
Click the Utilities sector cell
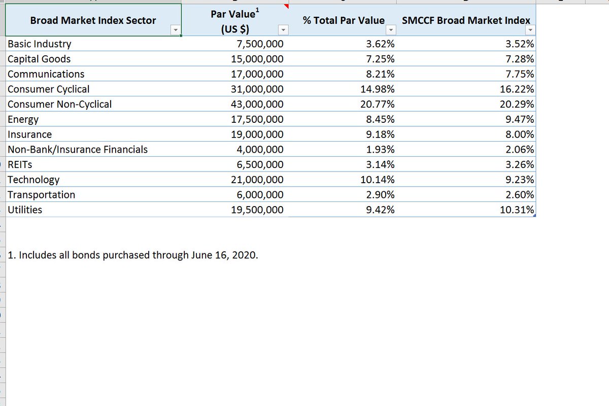94,210
